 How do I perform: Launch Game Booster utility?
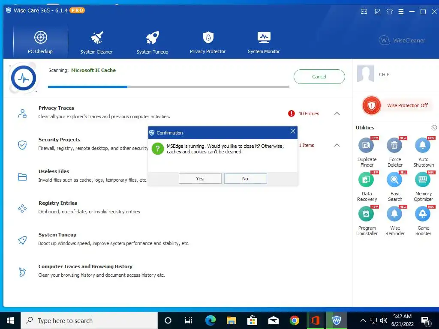point(423,221)
